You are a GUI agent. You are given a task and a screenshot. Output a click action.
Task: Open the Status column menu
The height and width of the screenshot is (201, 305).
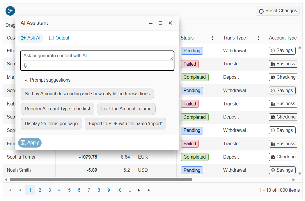coord(212,38)
